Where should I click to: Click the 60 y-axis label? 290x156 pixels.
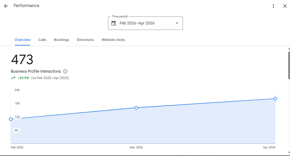point(16,130)
